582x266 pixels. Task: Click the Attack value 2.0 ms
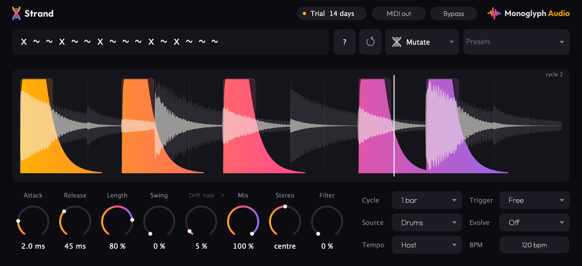(x=33, y=246)
